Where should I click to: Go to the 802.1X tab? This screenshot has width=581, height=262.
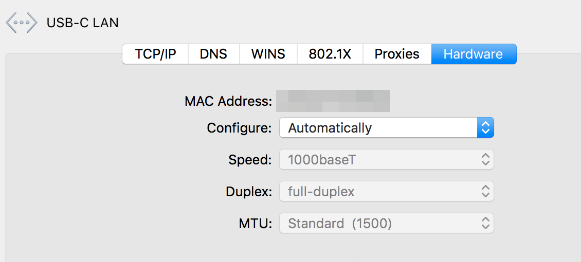click(330, 54)
